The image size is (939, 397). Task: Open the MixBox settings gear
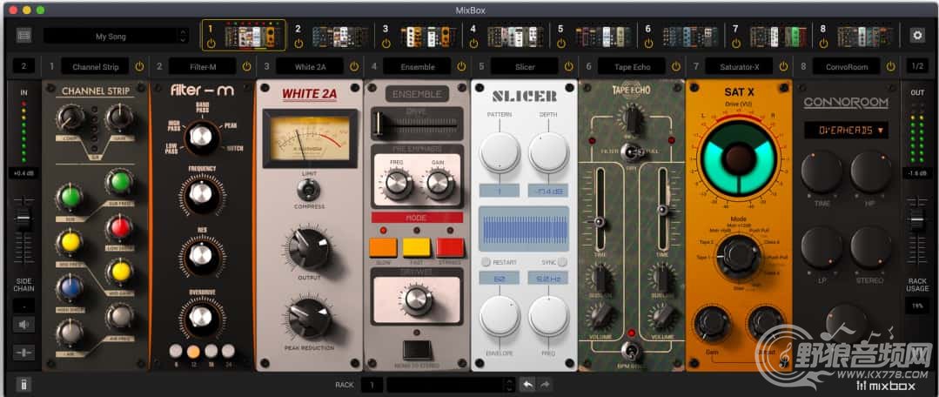click(917, 36)
